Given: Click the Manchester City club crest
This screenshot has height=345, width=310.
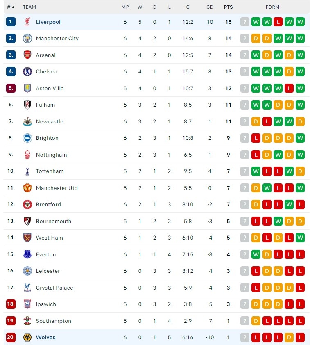Looking at the screenshot, I should (x=27, y=38).
